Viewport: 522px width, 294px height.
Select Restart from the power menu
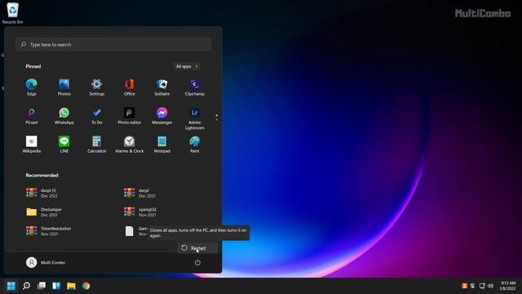[197, 248]
